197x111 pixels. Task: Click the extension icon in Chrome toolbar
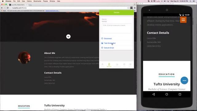tap(131, 8)
